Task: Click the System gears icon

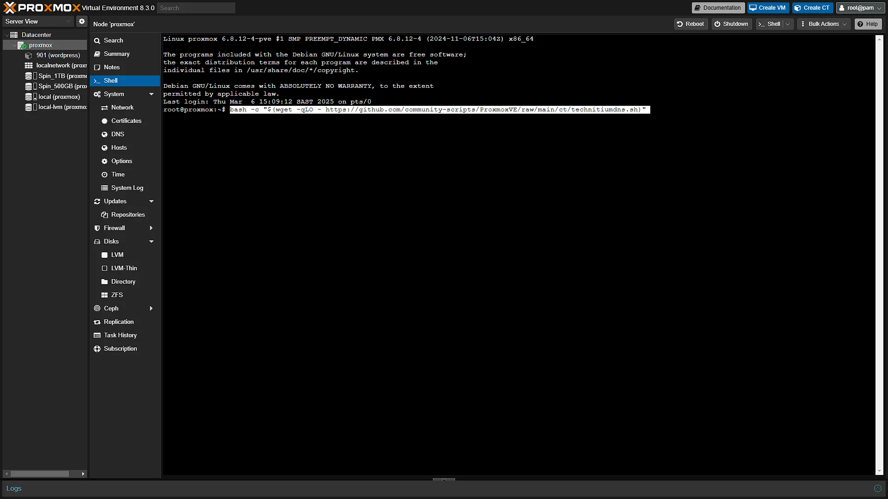Action: tap(97, 94)
